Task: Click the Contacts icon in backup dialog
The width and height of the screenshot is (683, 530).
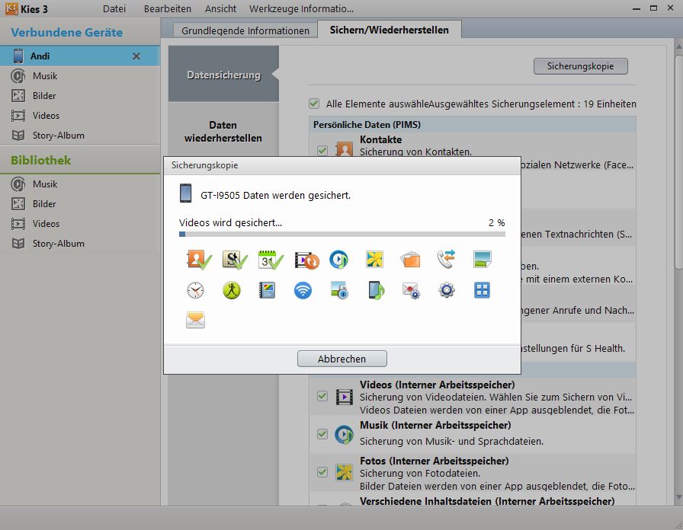Action: pyautogui.click(x=198, y=260)
